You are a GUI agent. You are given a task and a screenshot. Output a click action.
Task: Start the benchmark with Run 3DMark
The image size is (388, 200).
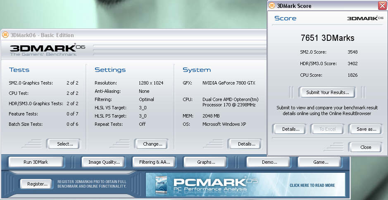(36, 162)
